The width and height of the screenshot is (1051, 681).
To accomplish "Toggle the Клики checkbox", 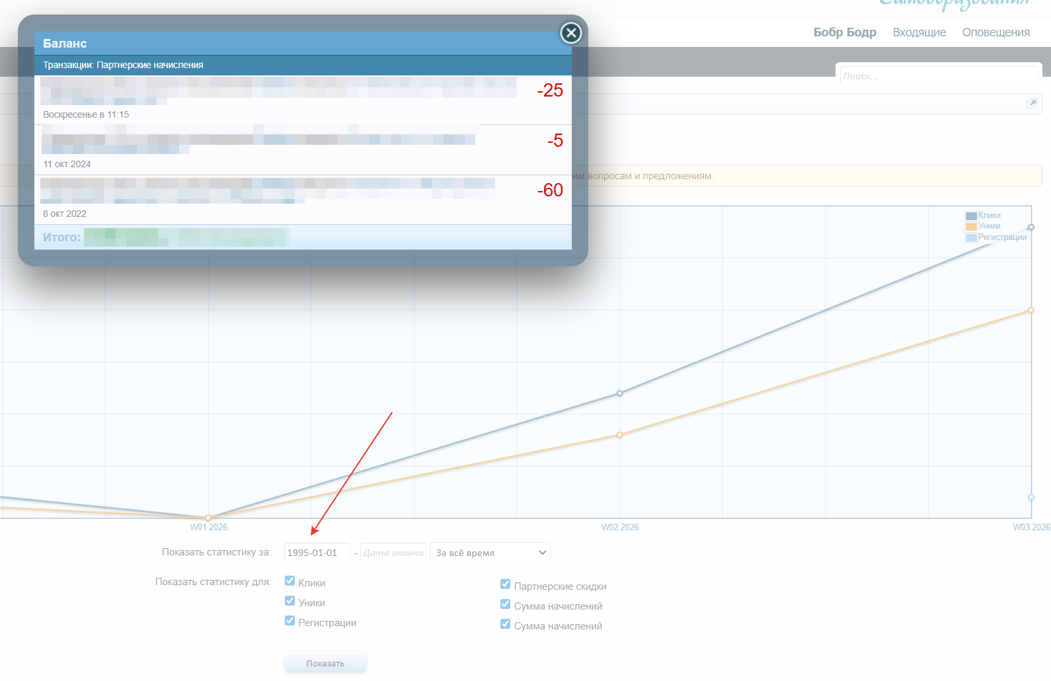I will pos(290,581).
